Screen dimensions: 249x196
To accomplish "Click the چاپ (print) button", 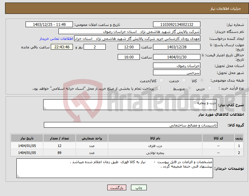I will pos(139,187).
